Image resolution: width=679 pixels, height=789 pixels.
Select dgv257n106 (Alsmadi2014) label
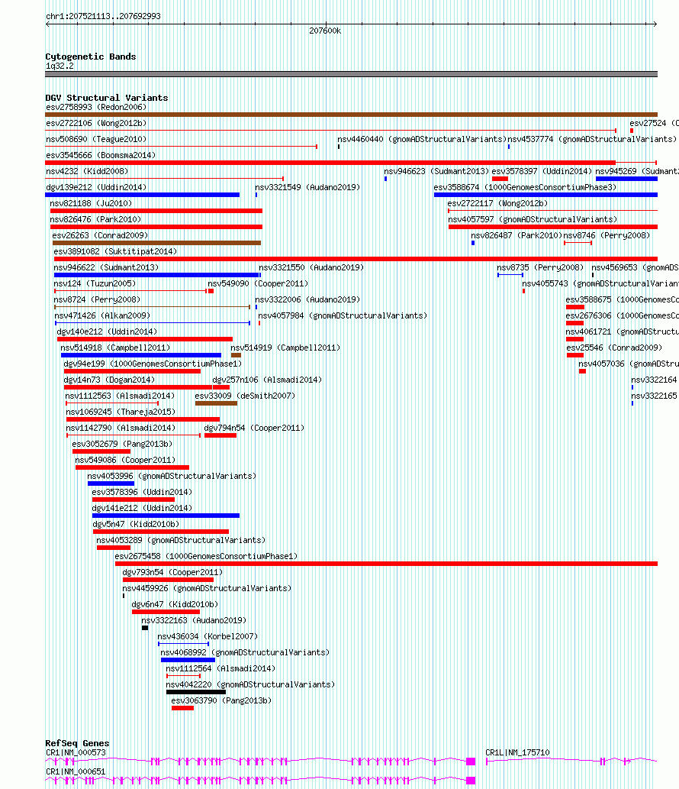tap(267, 381)
